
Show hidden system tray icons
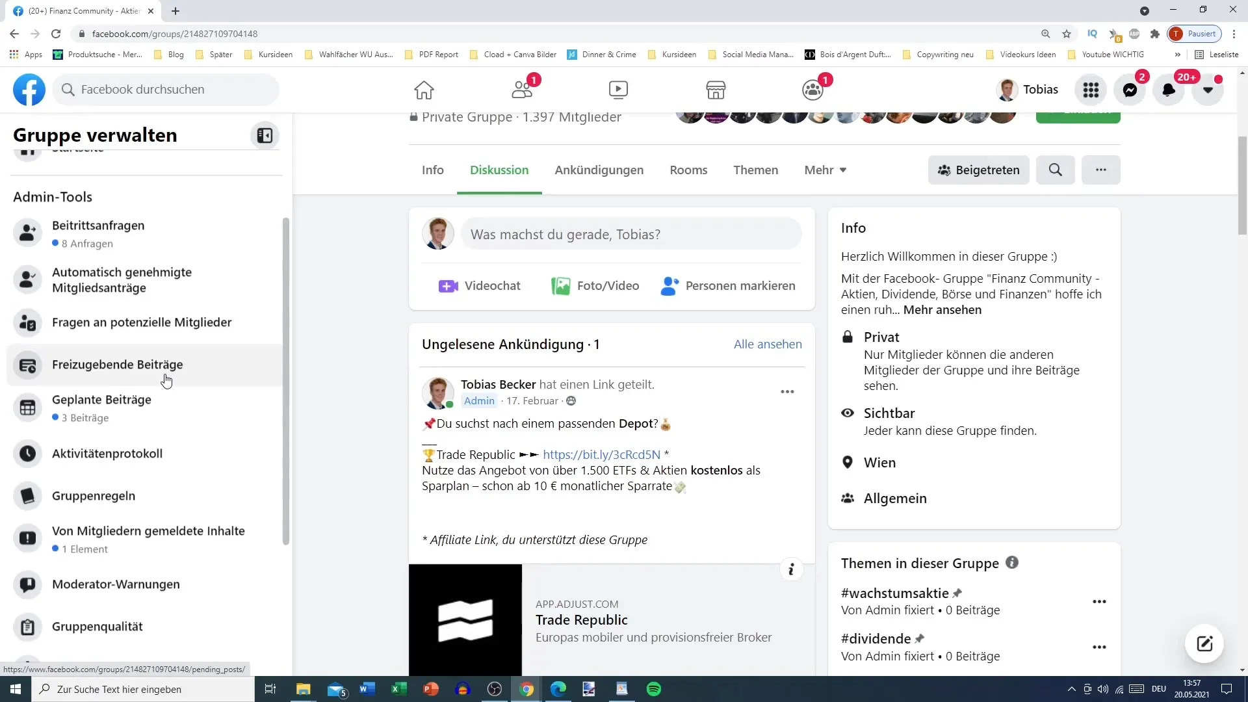[1071, 689]
